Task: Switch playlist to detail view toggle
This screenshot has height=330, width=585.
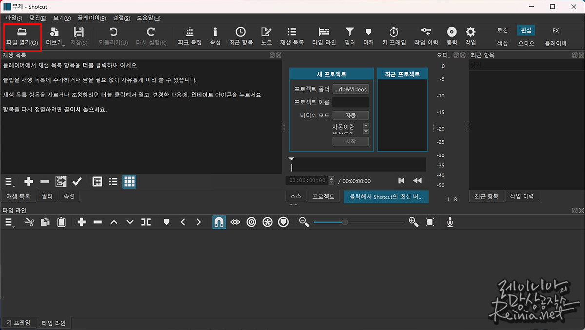Action: pyautogui.click(x=97, y=181)
